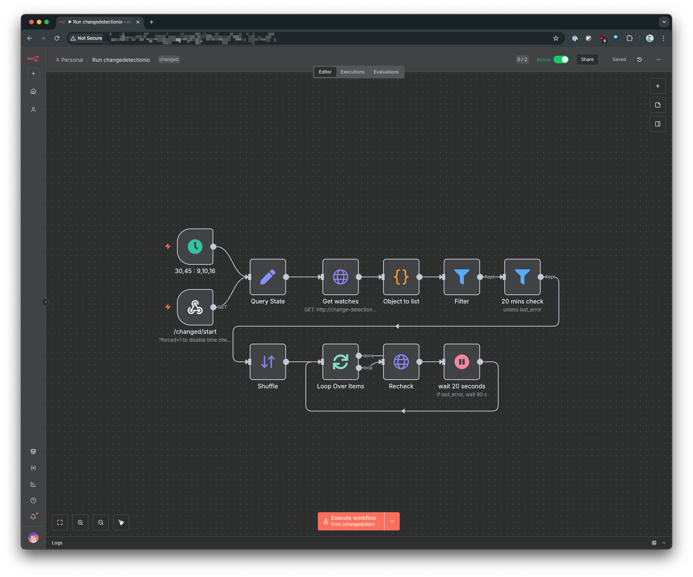Screen dimensions: 693x577
Task: Open the Loop Over Items node
Action: (x=340, y=362)
